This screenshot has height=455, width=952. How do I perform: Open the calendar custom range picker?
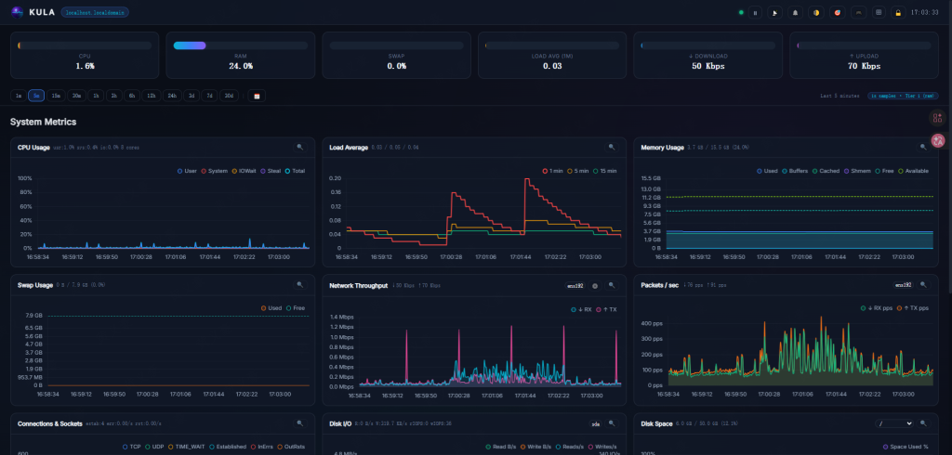coord(257,96)
